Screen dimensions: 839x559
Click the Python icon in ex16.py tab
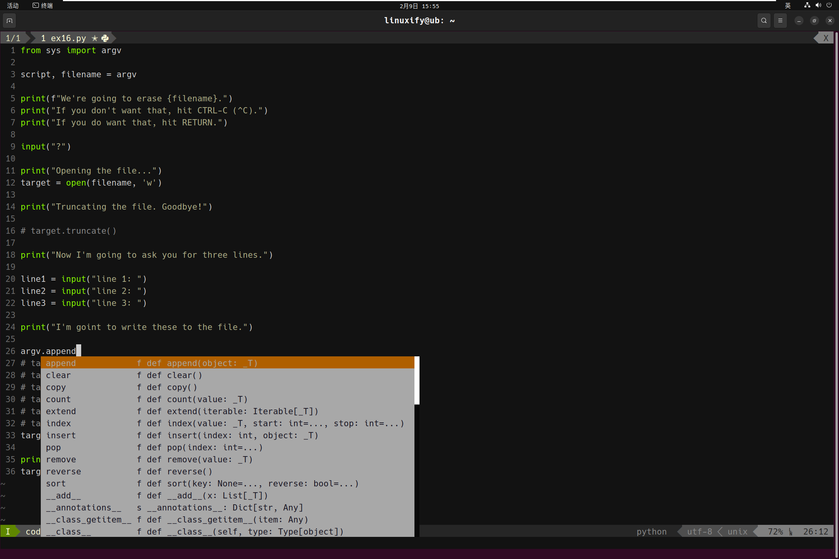pyautogui.click(x=105, y=38)
